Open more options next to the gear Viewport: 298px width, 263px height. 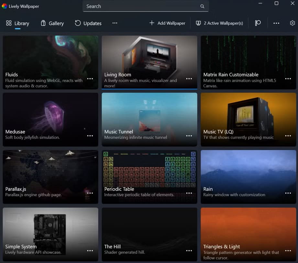tap(276, 23)
